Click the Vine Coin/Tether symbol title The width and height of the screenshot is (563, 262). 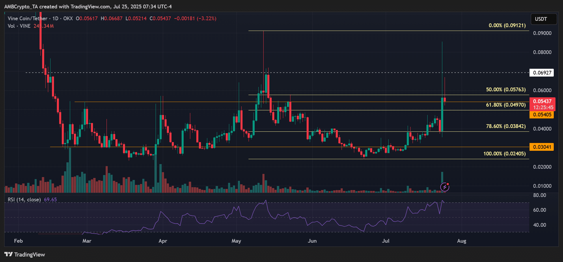point(27,18)
